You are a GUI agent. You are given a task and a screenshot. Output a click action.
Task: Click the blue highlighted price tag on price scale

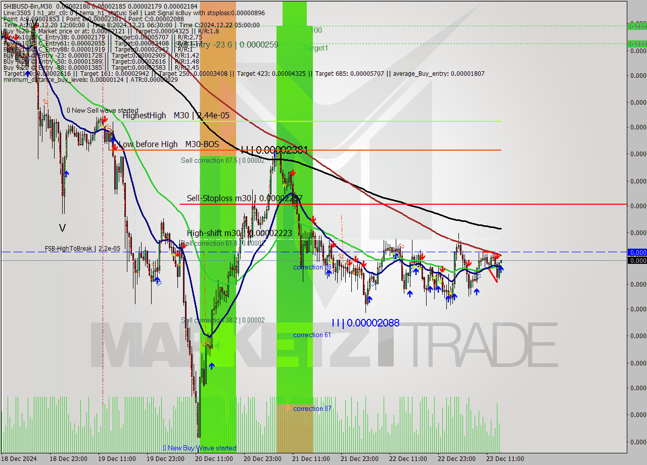coord(637,252)
